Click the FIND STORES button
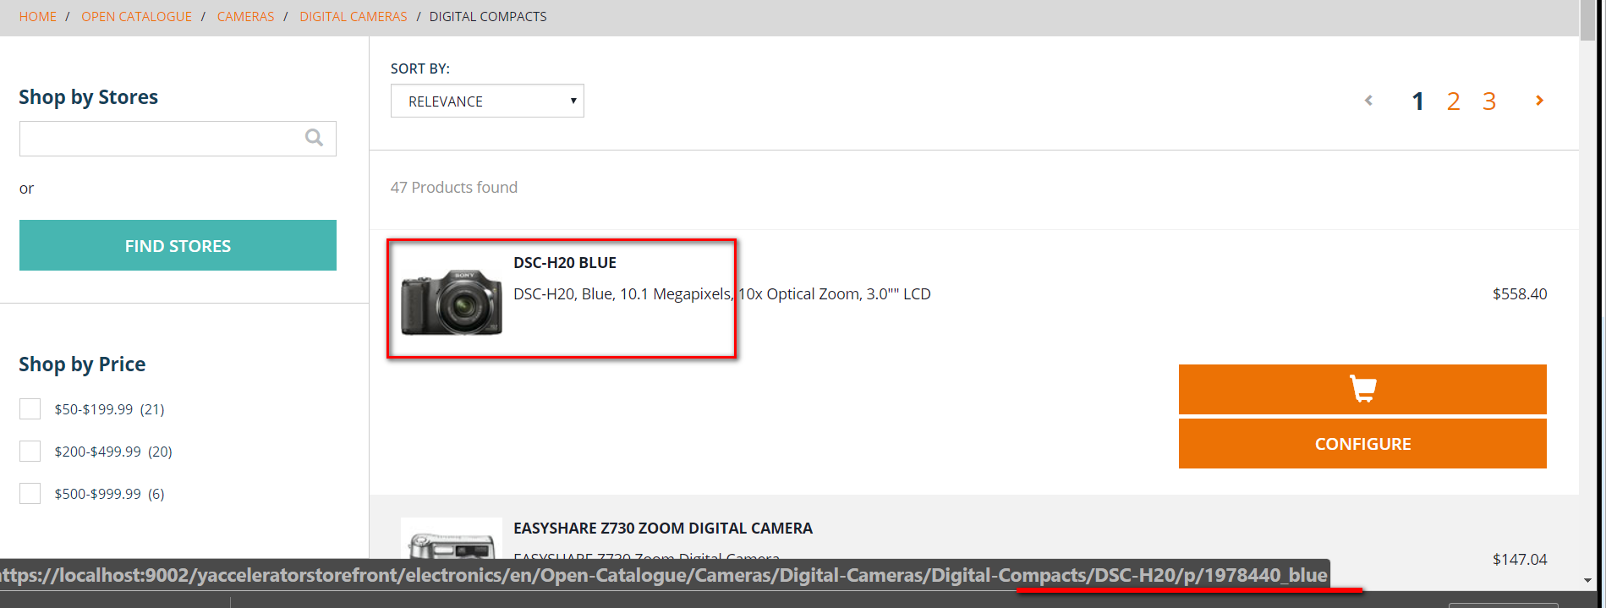This screenshot has height=608, width=1606. tap(178, 245)
